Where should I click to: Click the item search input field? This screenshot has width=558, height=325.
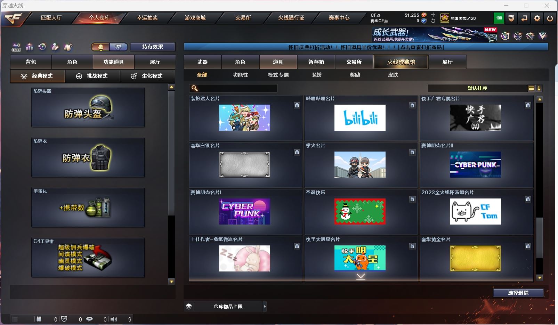tap(233, 88)
